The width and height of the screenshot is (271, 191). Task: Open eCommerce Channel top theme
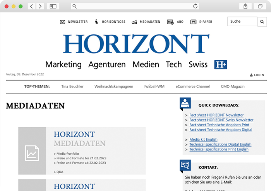coord(193,86)
